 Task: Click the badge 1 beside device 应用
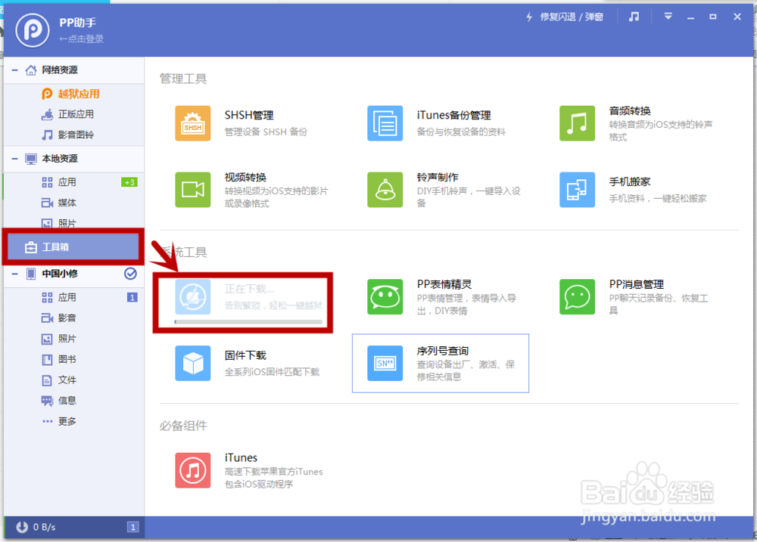click(x=132, y=298)
